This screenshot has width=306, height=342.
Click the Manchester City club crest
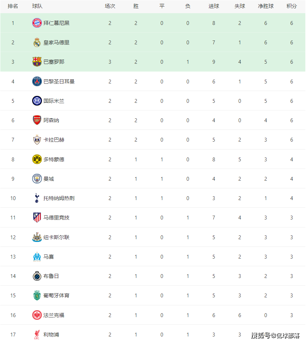37,179
